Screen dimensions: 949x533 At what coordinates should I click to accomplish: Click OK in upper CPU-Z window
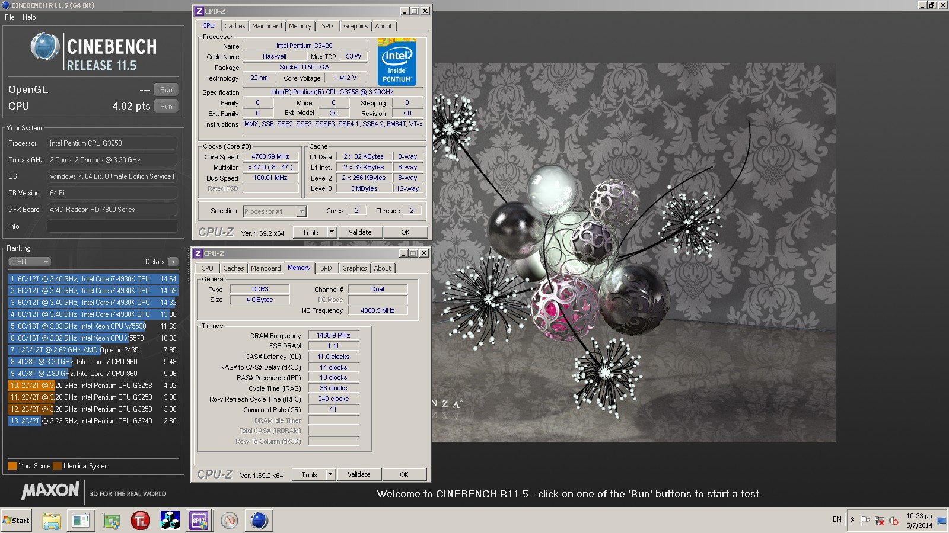click(x=405, y=232)
